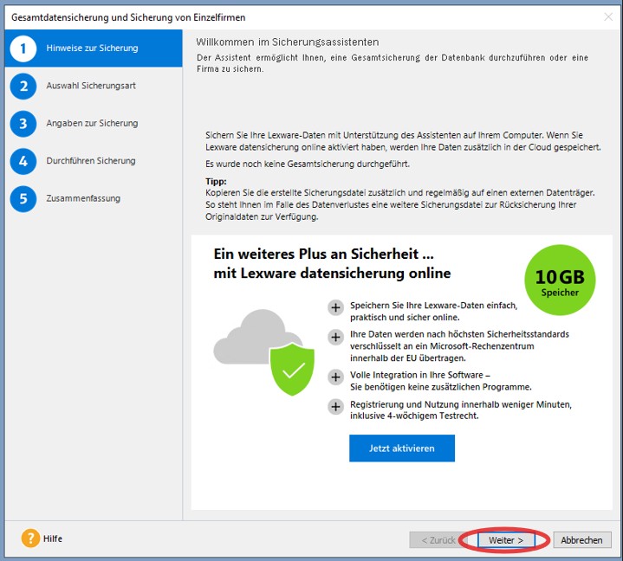The height and width of the screenshot is (561, 623).
Task: Click plus icon beside 'Speichern Sie Ihre Lexware-Daten'
Action: click(x=335, y=307)
